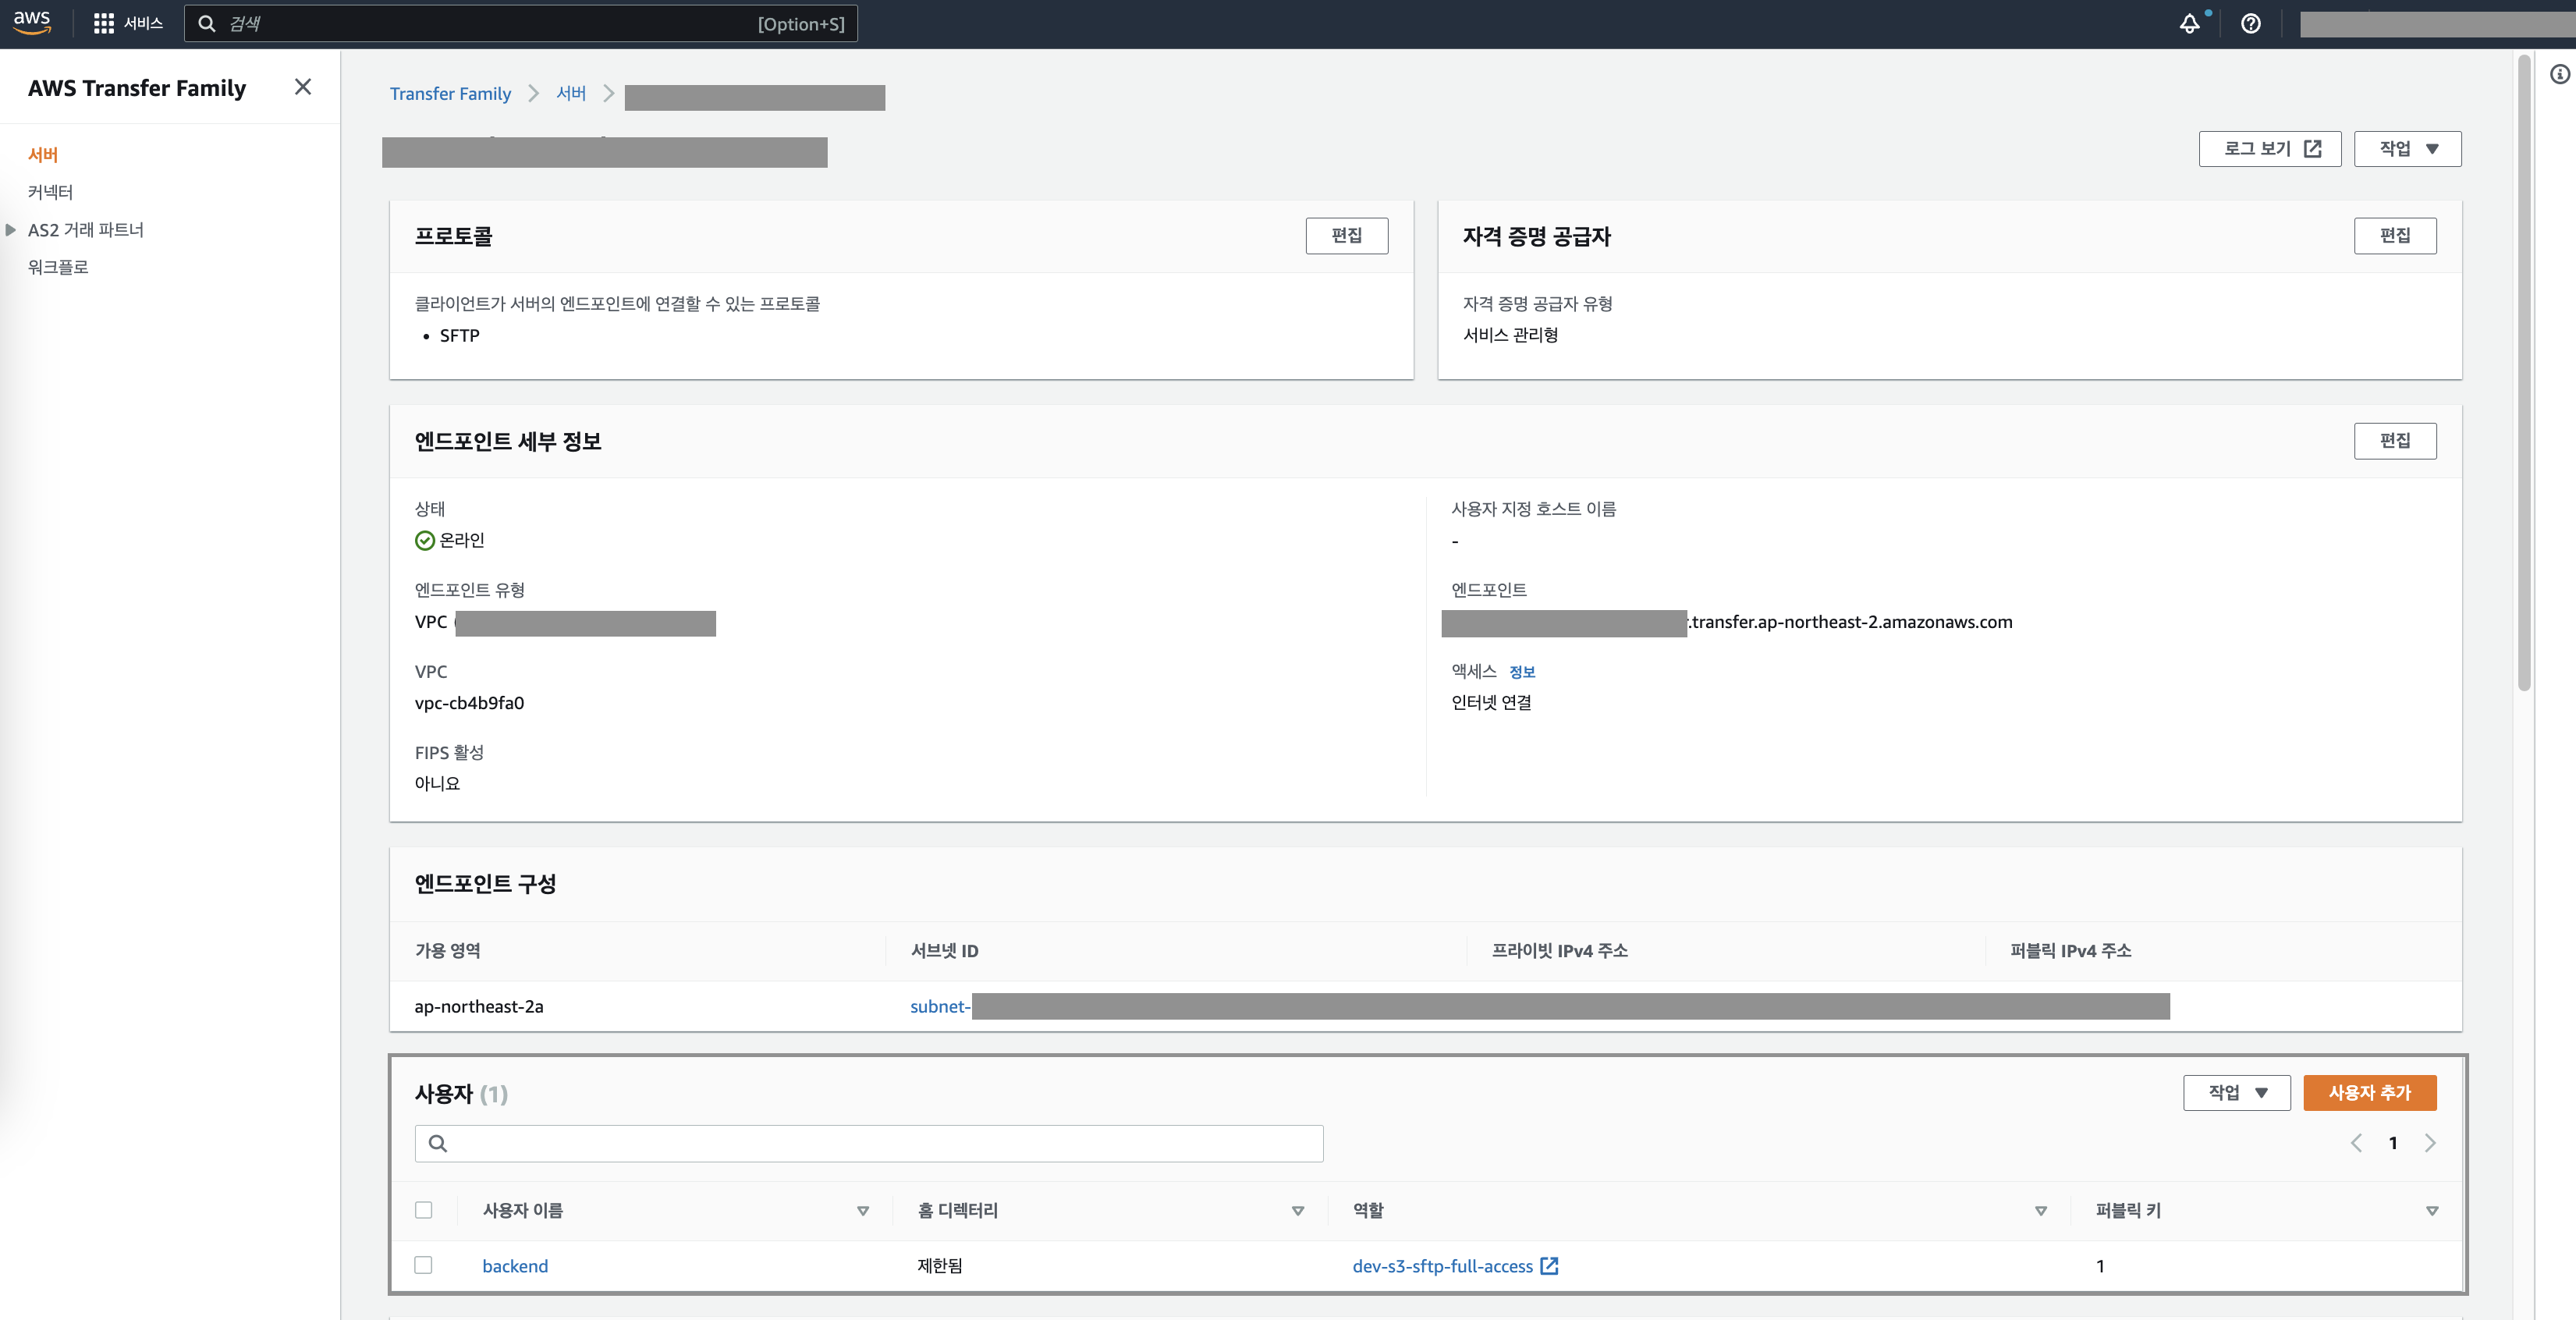Click the 제한됨 home directory cell
The image size is (2576, 1320).
pos(940,1265)
